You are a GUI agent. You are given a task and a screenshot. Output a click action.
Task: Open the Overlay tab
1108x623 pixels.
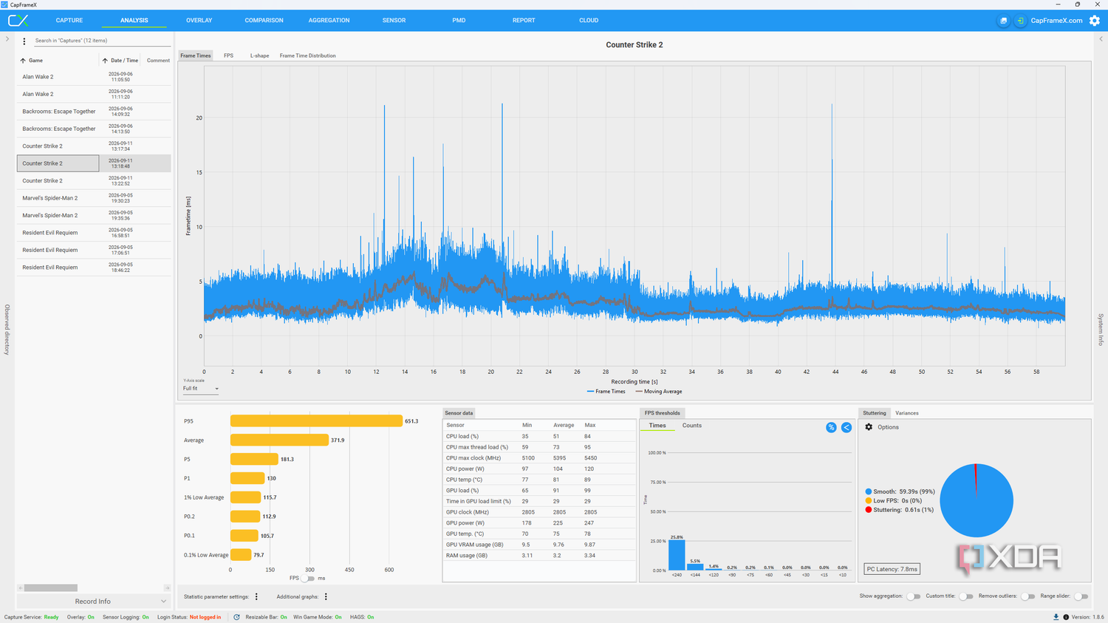(x=199, y=21)
